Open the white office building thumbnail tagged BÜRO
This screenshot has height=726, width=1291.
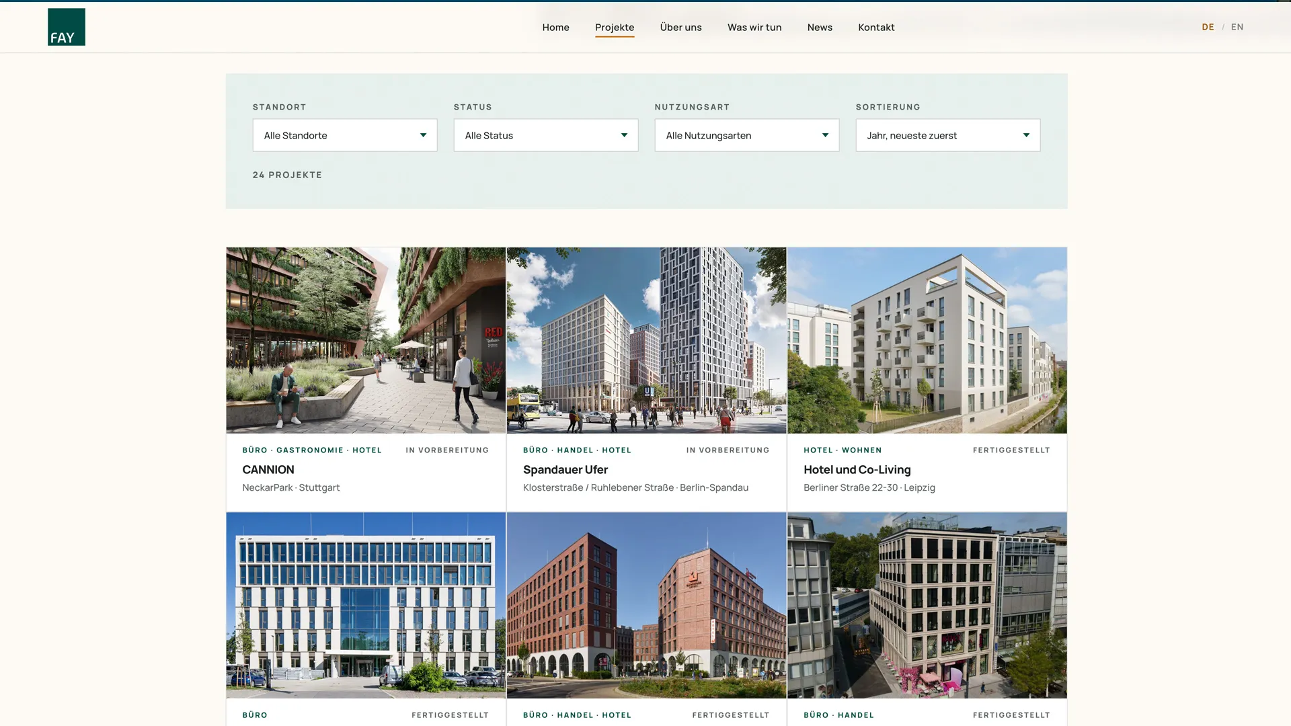tap(366, 605)
